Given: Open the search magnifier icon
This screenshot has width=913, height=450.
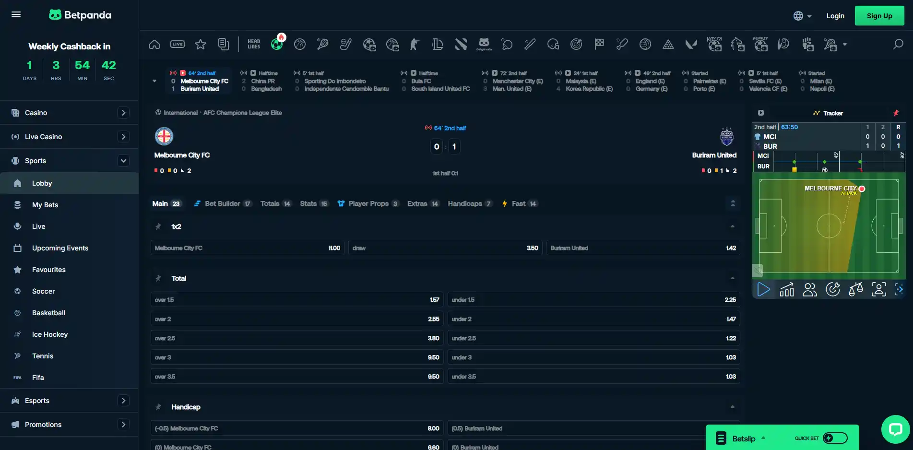Looking at the screenshot, I should pyautogui.click(x=898, y=45).
